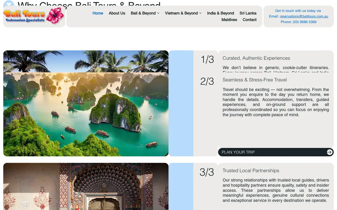This screenshot has height=210, width=337.
Task: Expand the Bali & Beyond dropdown chevron
Action: pos(158,13)
